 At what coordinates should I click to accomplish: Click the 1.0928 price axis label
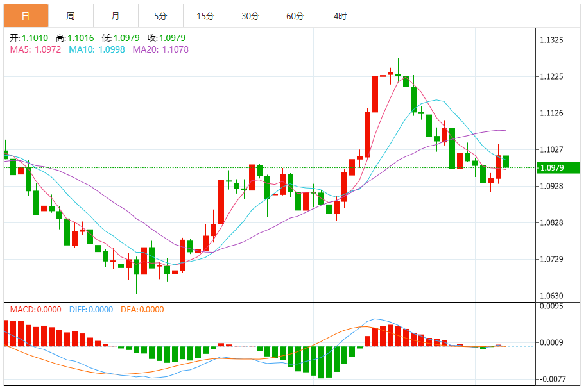tap(551, 186)
